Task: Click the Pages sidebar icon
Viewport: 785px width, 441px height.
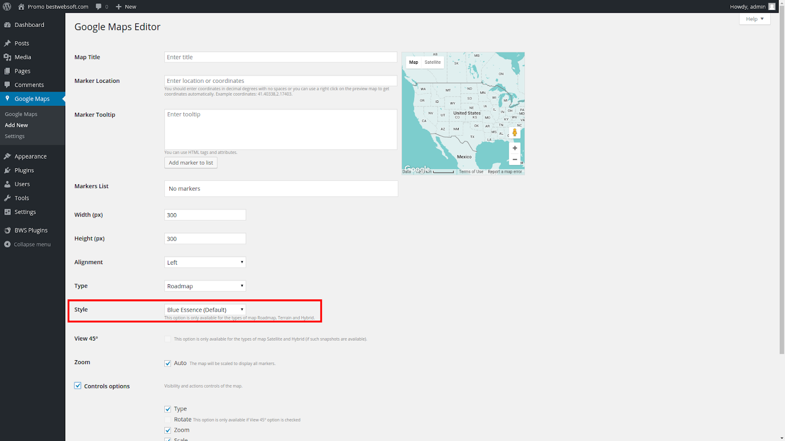Action: pos(7,71)
